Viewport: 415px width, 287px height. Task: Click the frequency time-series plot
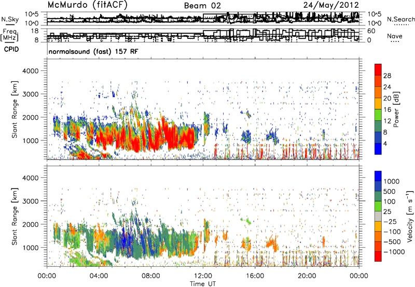203,35
